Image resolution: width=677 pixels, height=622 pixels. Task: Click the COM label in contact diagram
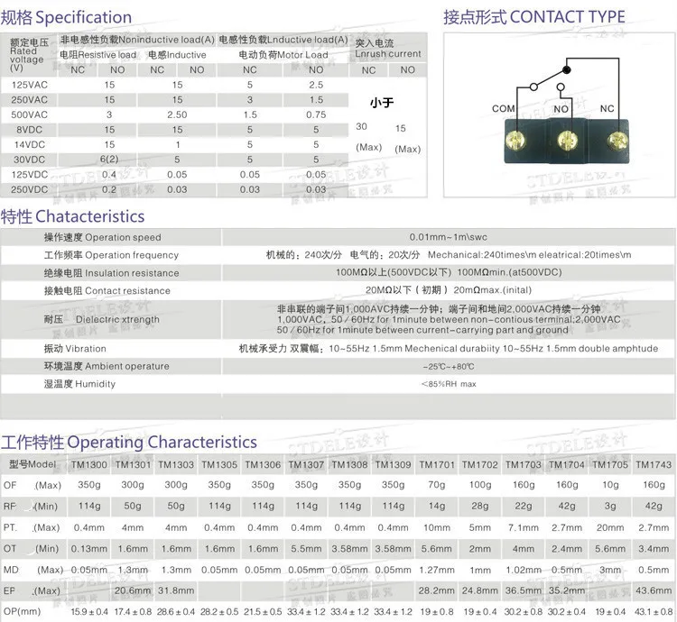503,108
